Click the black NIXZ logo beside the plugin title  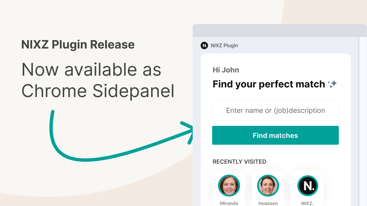[x=204, y=45]
